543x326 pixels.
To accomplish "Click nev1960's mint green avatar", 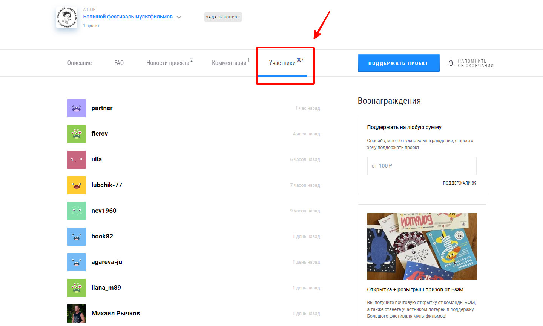I will (x=77, y=211).
